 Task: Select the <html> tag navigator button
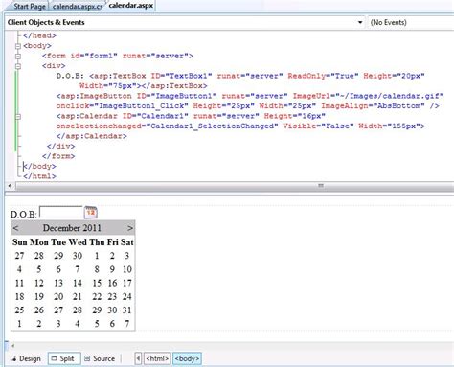(x=157, y=358)
